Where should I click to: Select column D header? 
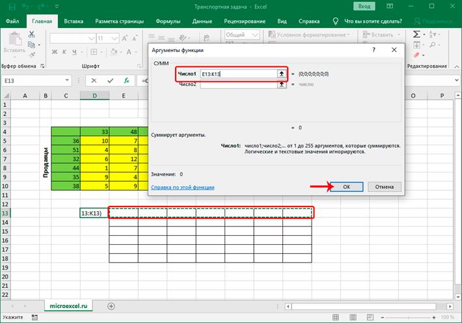coord(94,96)
